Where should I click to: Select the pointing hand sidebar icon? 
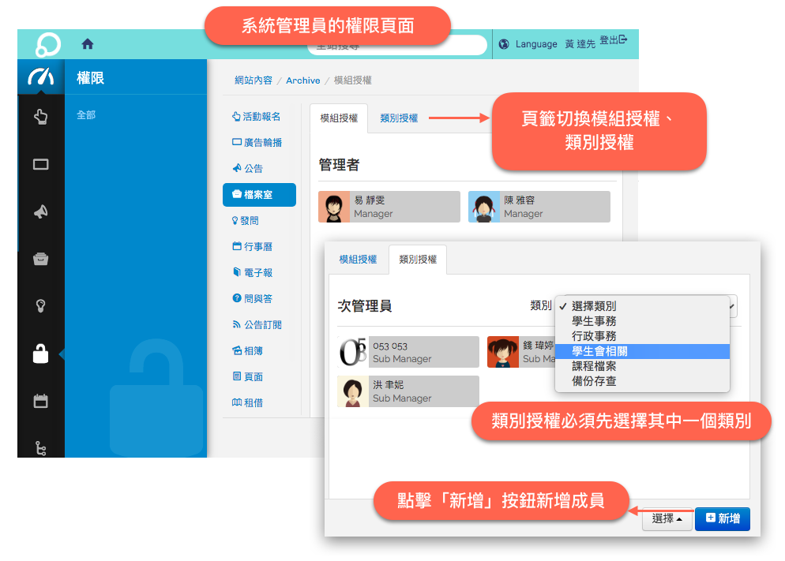click(x=40, y=117)
